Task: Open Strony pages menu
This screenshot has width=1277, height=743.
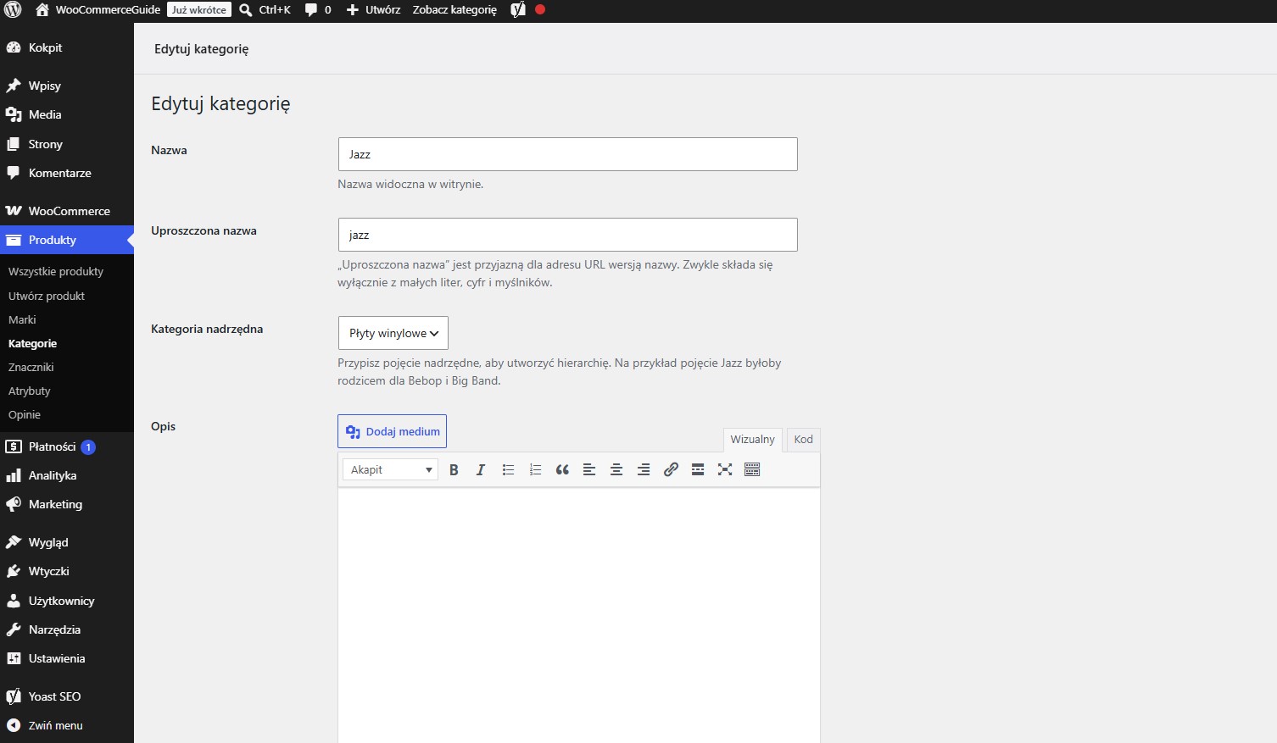Action: pyautogui.click(x=67, y=144)
